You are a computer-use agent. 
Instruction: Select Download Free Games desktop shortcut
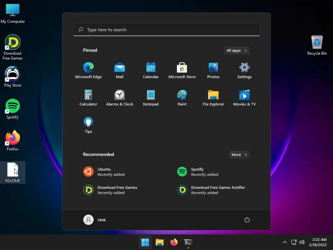point(13,48)
